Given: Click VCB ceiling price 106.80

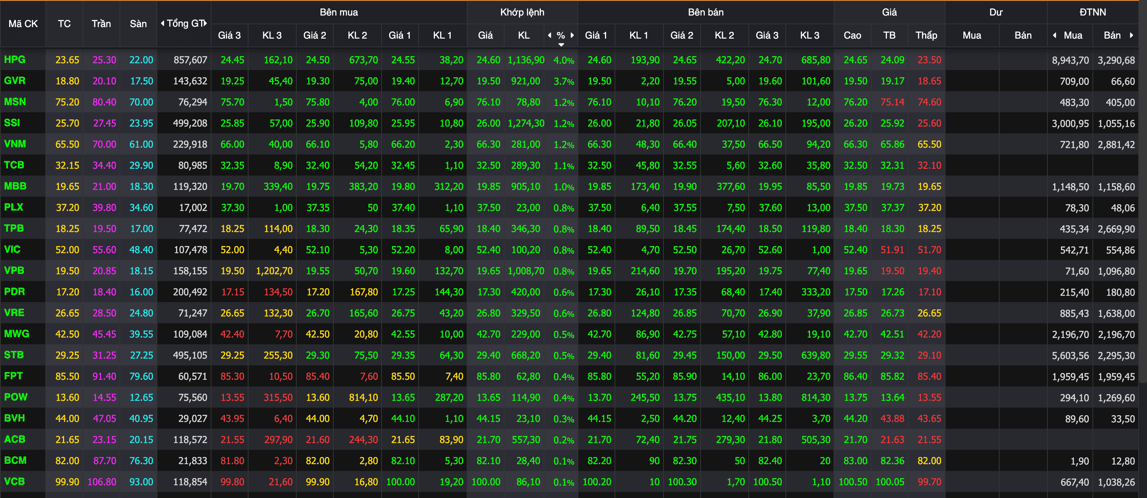Looking at the screenshot, I should 102,482.
